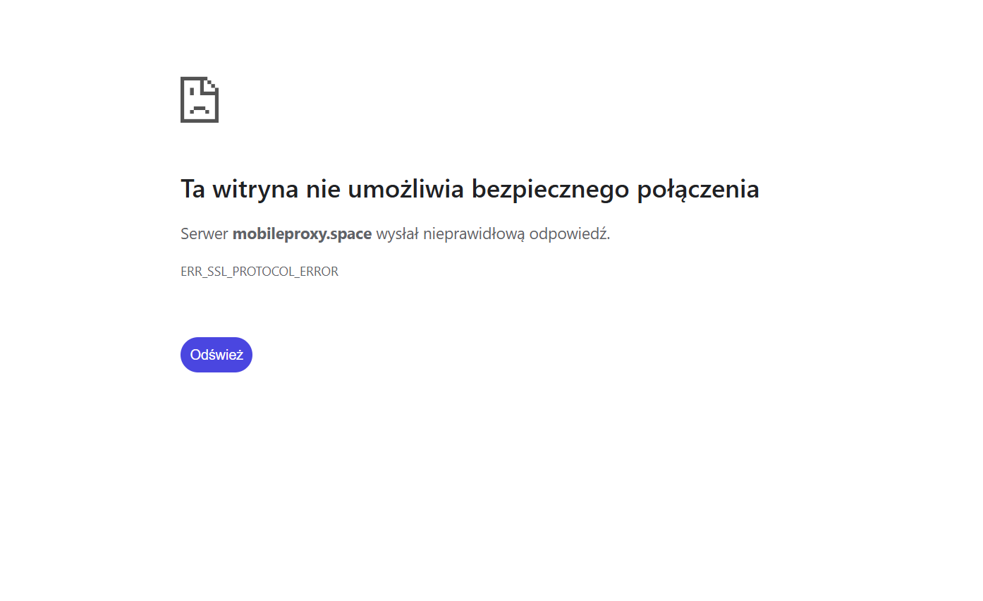The image size is (983, 601).
Task: Click the frowning mouth on the page icon
Action: pos(200,109)
